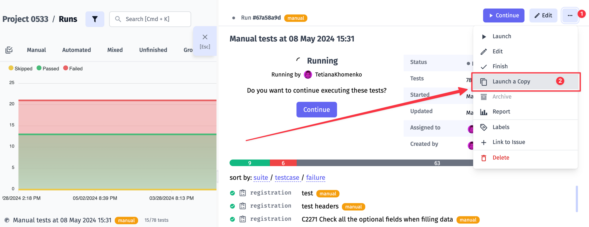The image size is (589, 227).
Task: Choose Launch a Copy menu item
Action: tap(525, 82)
